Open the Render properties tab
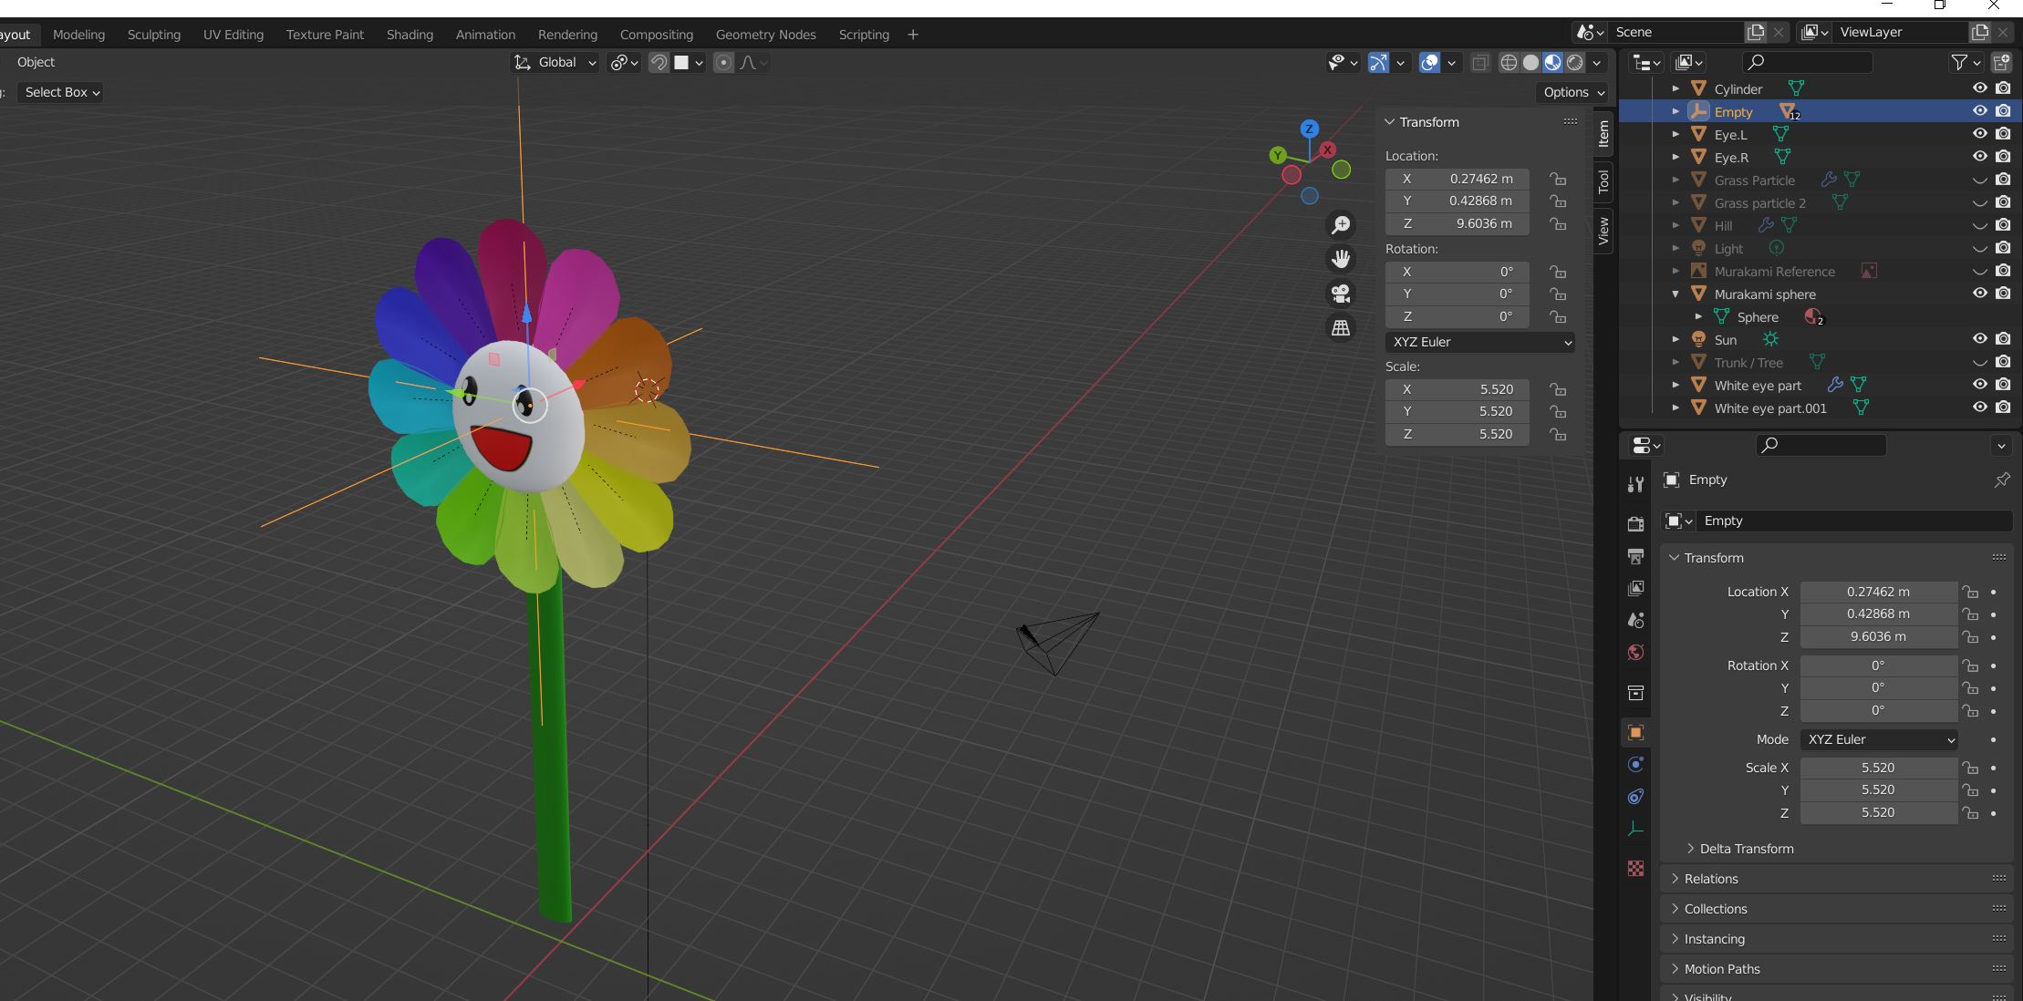The height and width of the screenshot is (1001, 2023). click(1635, 523)
